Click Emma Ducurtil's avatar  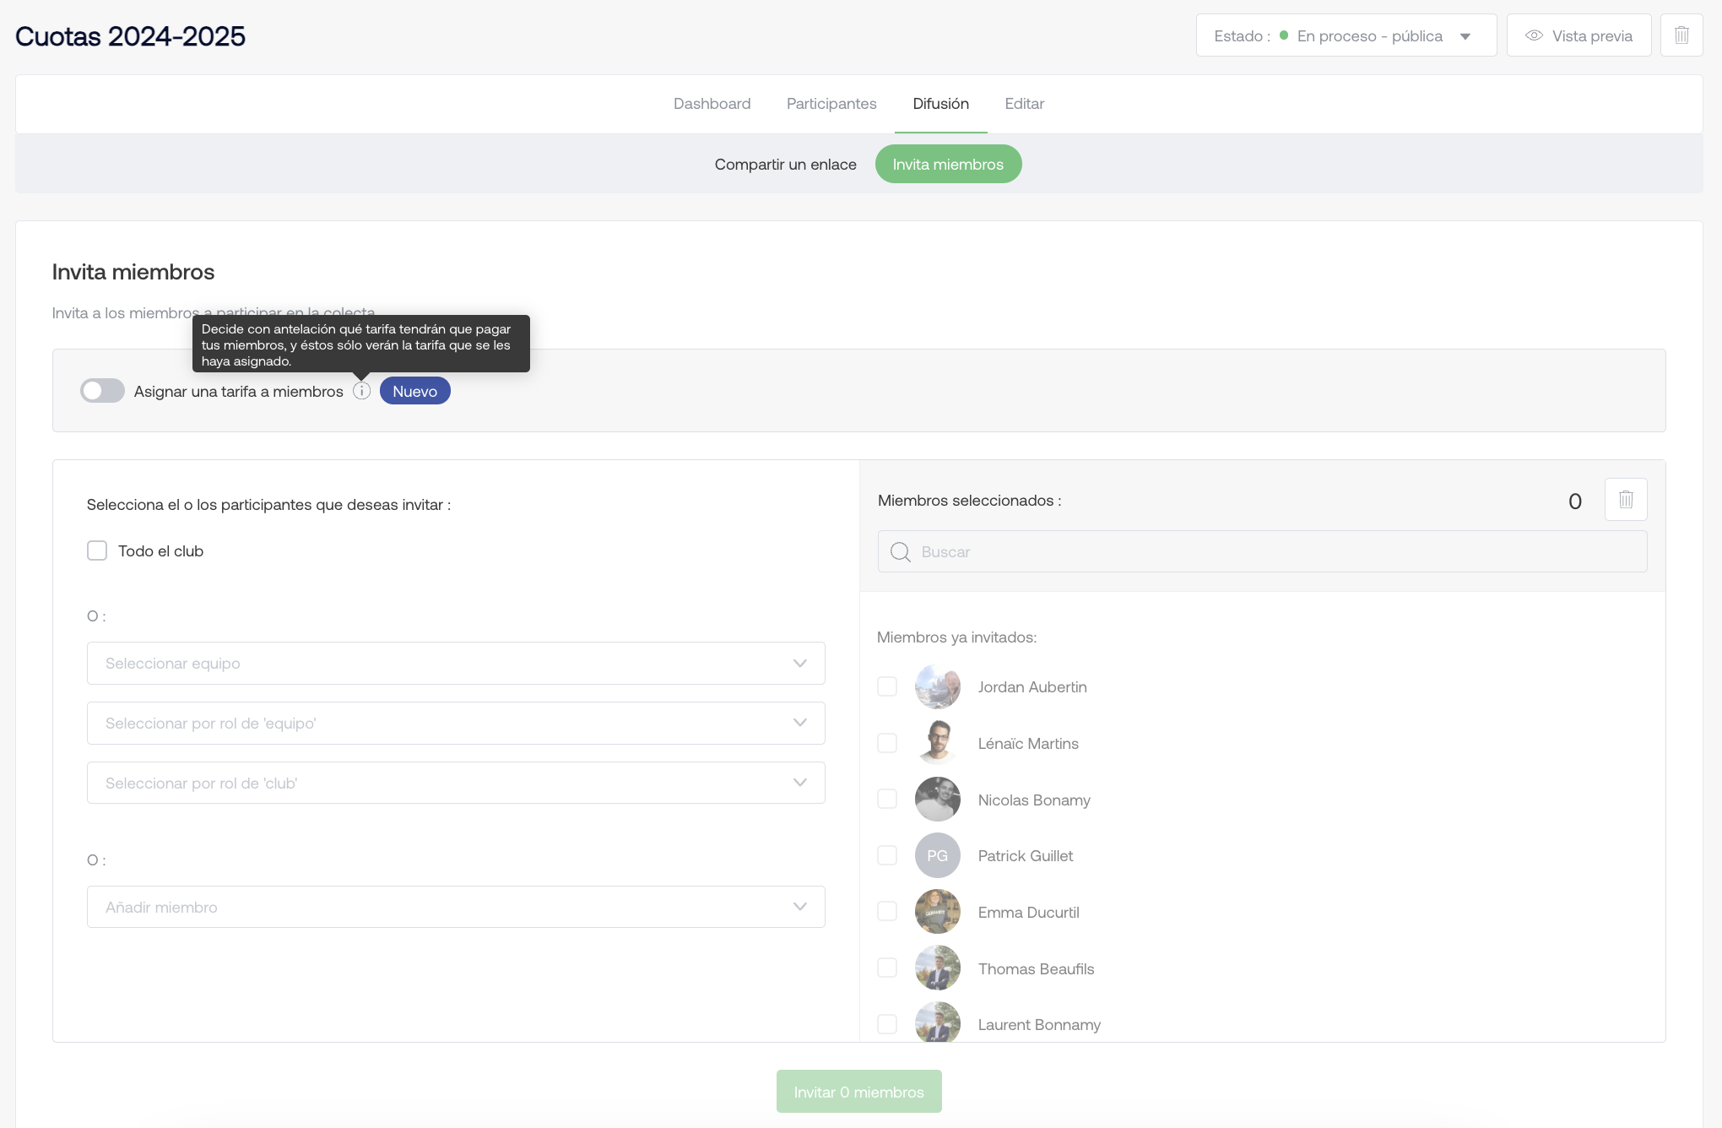pos(937,912)
